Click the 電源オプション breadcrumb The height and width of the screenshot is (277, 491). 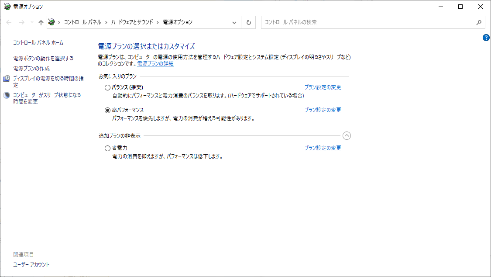point(178,22)
